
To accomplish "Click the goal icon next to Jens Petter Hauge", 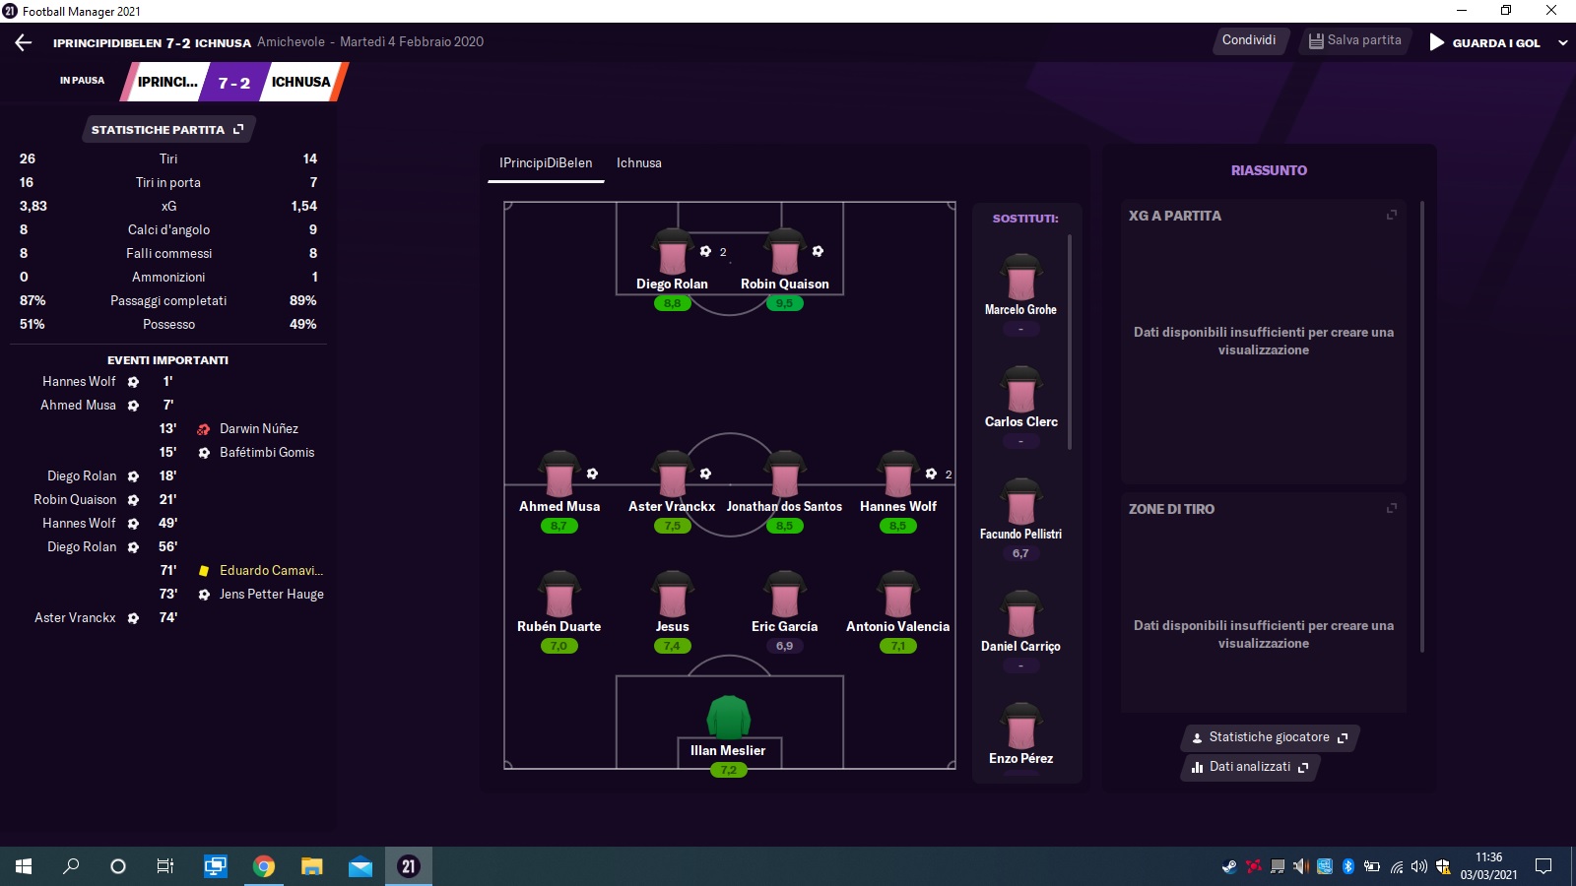I will [204, 595].
